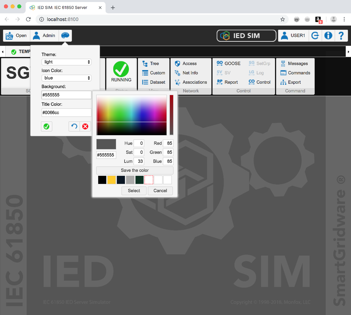The height and width of the screenshot is (315, 351).
Task: Click the Blue value field
Action: (168, 161)
